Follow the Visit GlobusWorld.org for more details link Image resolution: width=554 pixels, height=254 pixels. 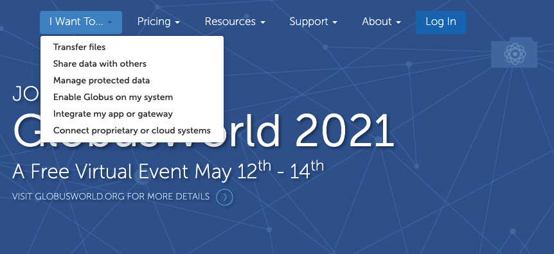click(x=111, y=196)
